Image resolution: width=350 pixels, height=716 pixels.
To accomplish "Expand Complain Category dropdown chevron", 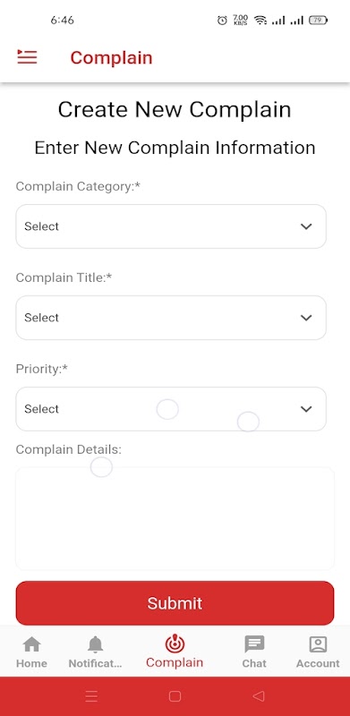I will [x=305, y=226].
